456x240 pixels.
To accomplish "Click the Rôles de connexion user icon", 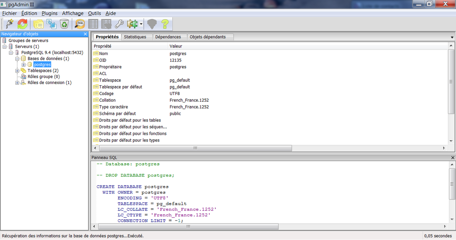I will tap(23, 83).
